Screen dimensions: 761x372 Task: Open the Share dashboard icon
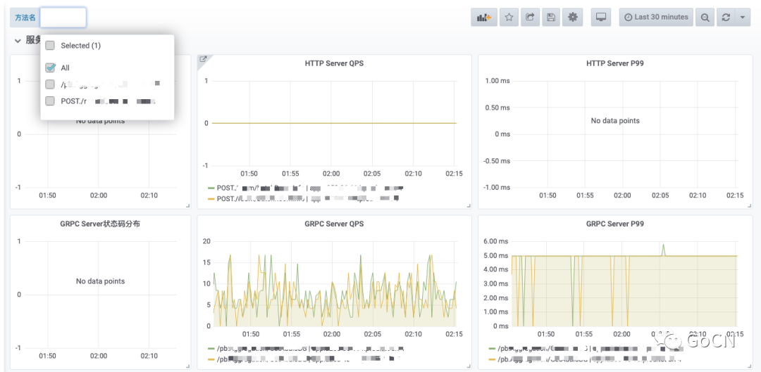tap(530, 18)
